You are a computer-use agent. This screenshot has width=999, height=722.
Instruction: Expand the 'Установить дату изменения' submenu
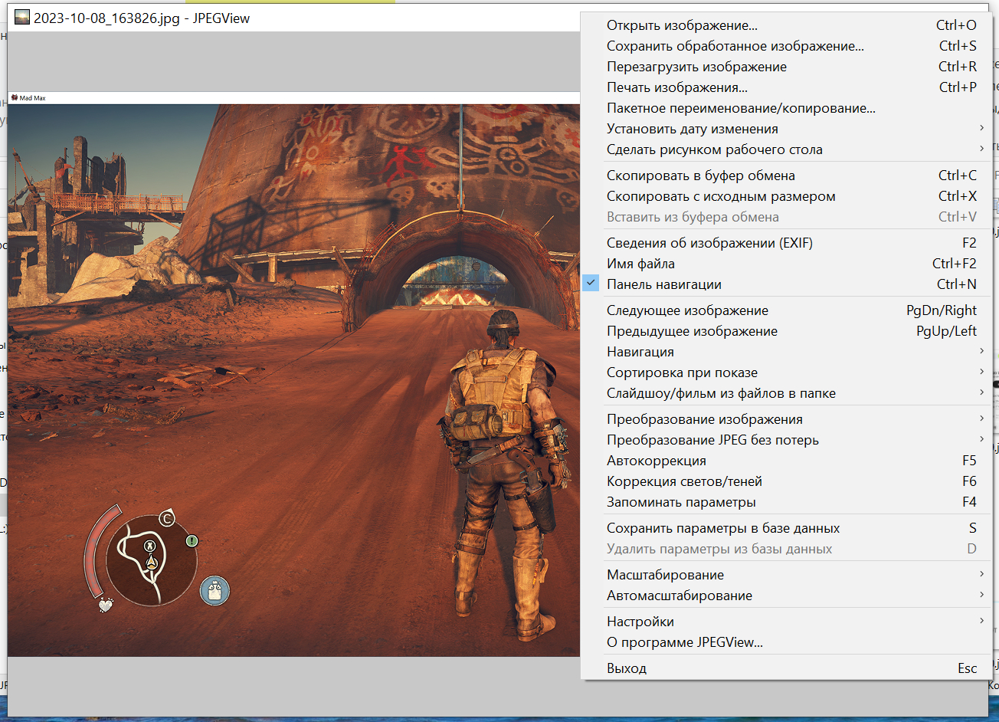click(x=784, y=129)
